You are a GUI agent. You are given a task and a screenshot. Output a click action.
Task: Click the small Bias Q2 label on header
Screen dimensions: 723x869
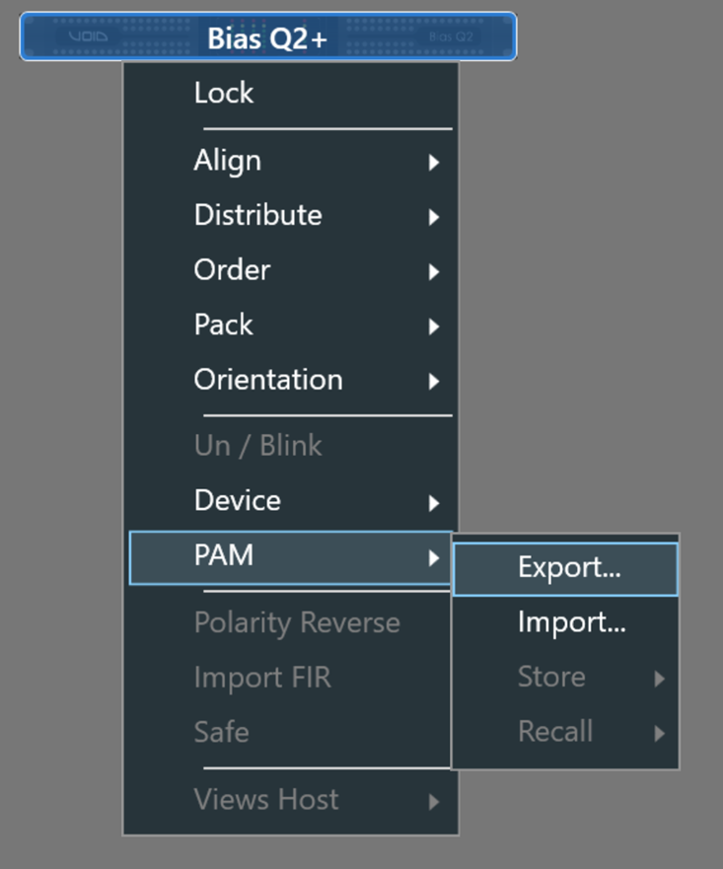(452, 37)
